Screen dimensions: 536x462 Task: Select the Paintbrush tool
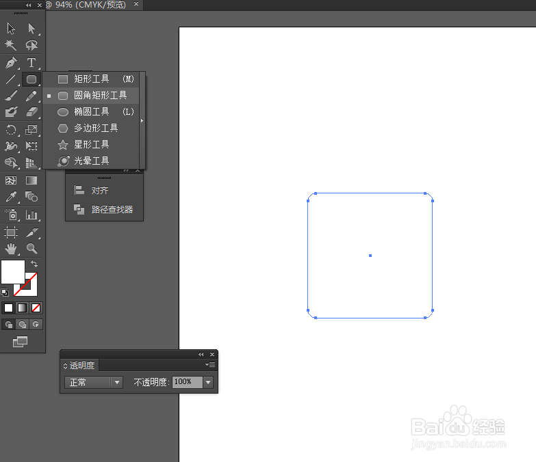tap(11, 96)
